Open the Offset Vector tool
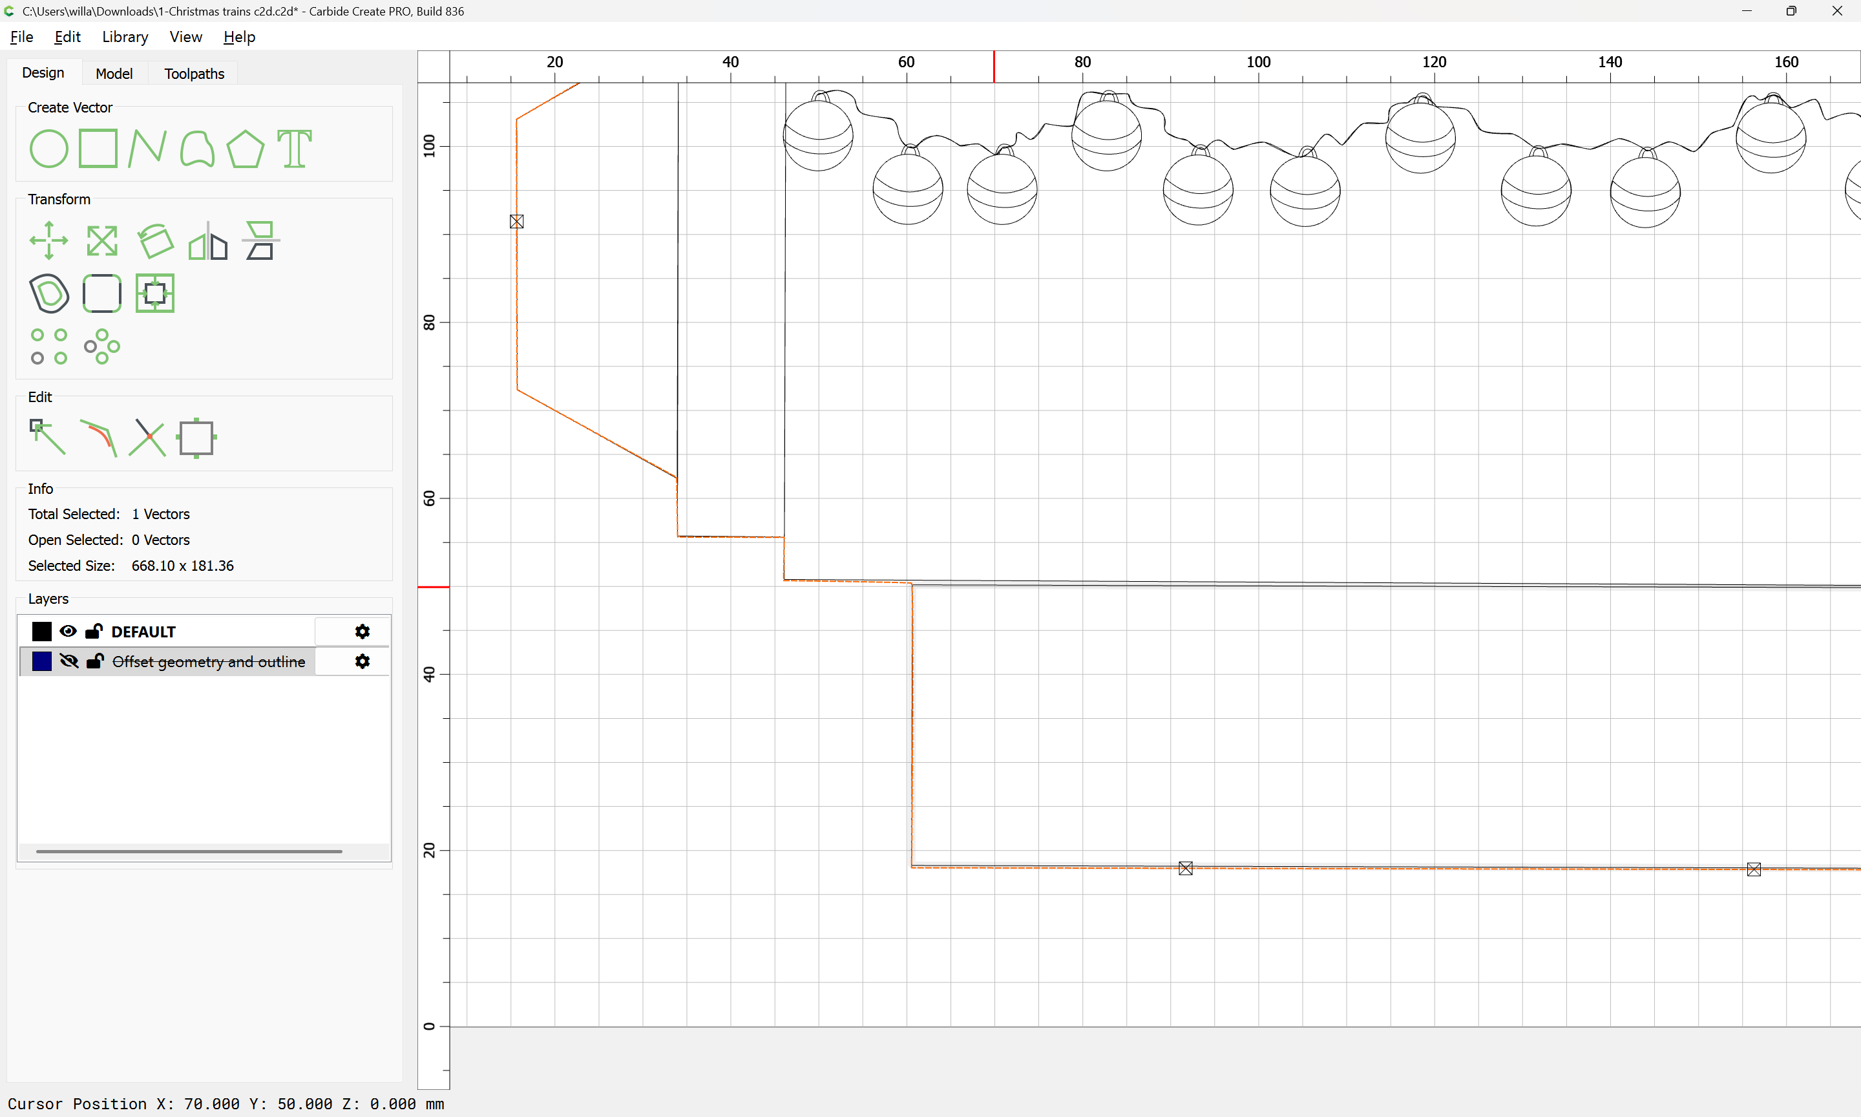Image resolution: width=1861 pixels, height=1117 pixels. pos(49,293)
